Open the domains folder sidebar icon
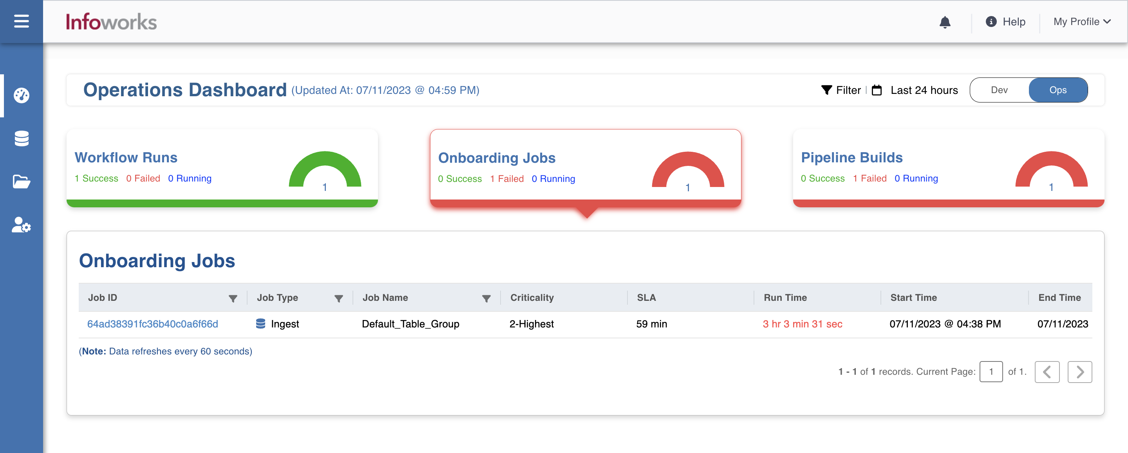This screenshot has width=1128, height=453. 22,182
